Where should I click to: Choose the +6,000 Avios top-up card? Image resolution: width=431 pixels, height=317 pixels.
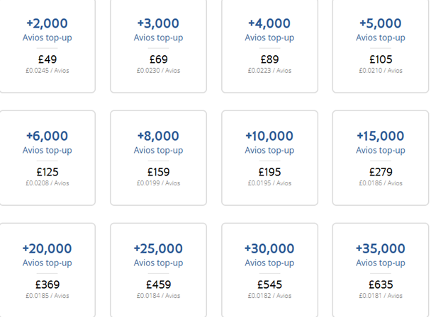coord(47,158)
